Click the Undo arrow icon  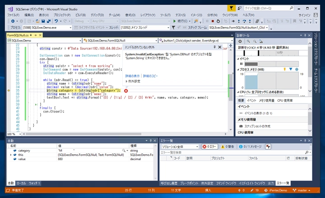[x=56, y=21]
